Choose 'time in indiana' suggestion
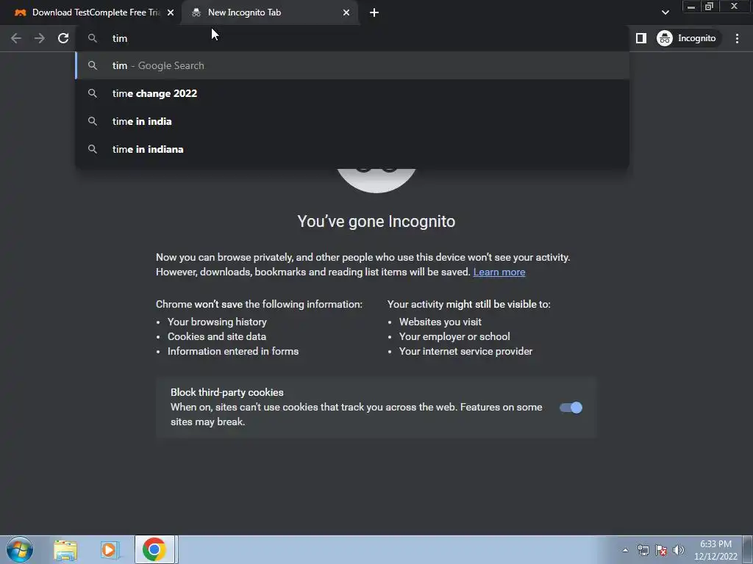The height and width of the screenshot is (564, 753). pyautogui.click(x=352, y=149)
